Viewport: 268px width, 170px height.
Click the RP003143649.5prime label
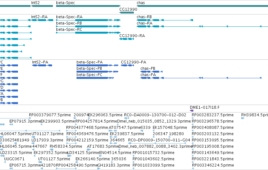(213, 153)
